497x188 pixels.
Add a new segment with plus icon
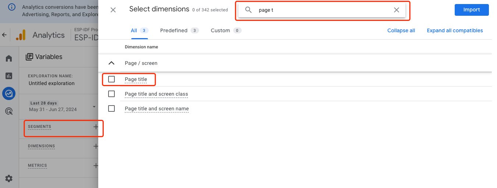point(96,127)
